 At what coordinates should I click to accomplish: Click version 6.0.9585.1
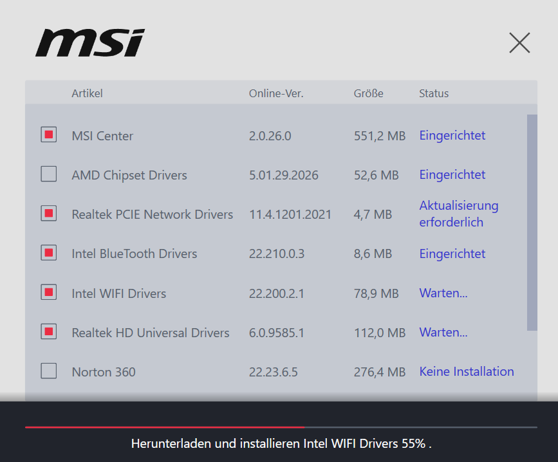click(x=277, y=333)
